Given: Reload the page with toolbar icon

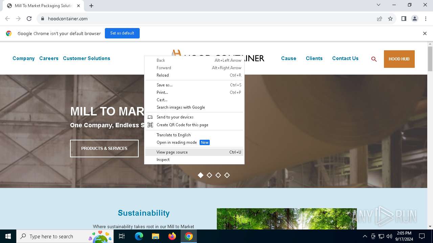Looking at the screenshot, I should 29,19.
